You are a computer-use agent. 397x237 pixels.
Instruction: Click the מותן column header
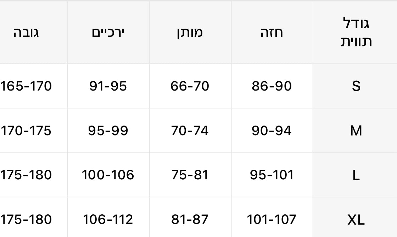pos(190,33)
